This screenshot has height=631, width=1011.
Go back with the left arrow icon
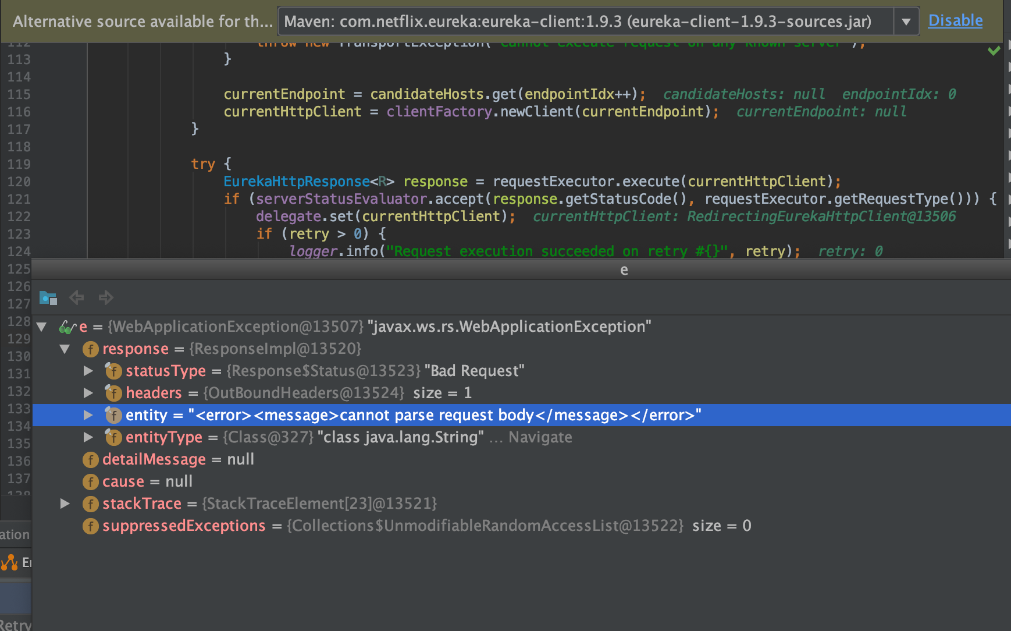coord(76,298)
